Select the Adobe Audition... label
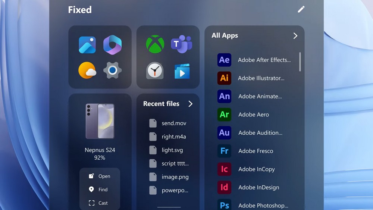Screen dimensions: 373x210 click(260, 133)
